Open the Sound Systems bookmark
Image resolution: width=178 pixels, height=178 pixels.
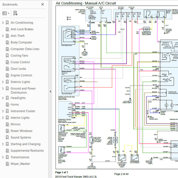coord(21,137)
